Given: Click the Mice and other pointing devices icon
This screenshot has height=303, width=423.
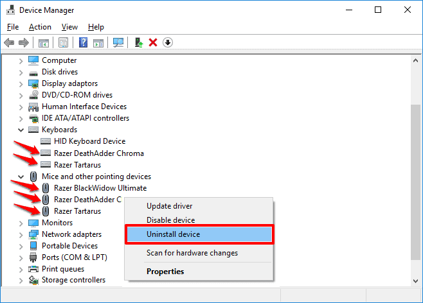Looking at the screenshot, I should tap(33, 177).
